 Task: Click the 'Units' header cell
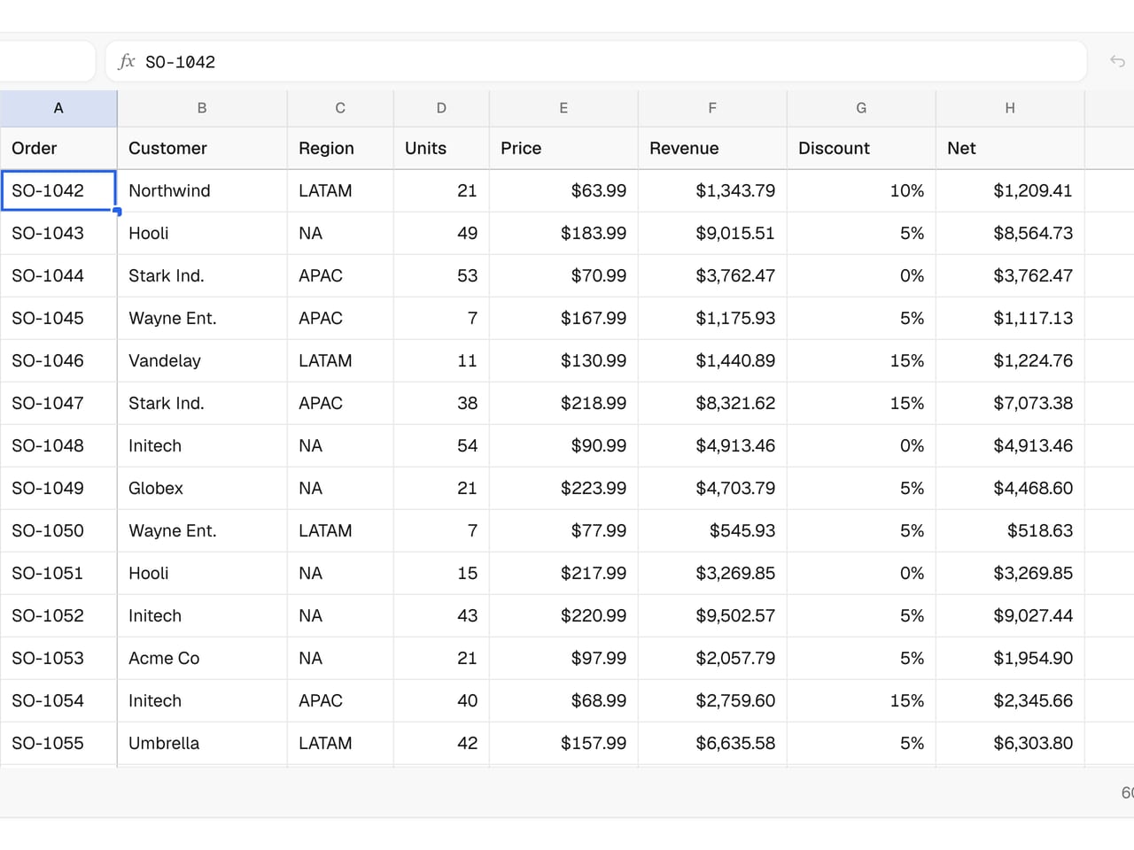(441, 148)
